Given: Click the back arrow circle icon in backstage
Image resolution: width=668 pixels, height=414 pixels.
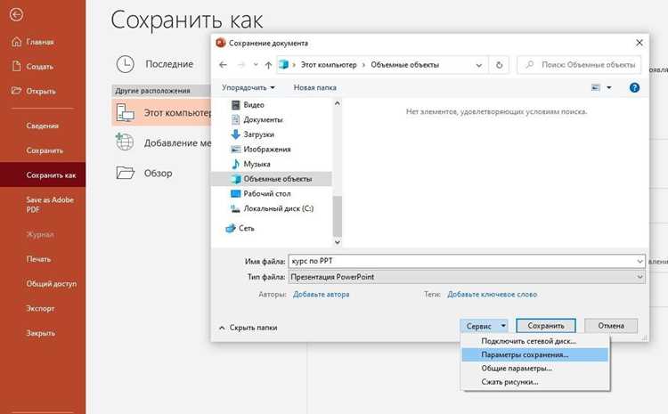Looking at the screenshot, I should 16,15.
